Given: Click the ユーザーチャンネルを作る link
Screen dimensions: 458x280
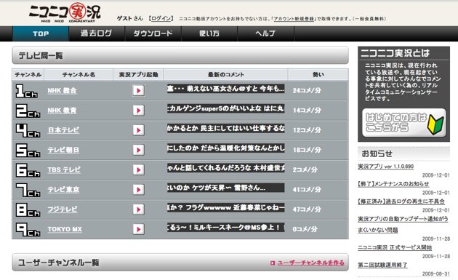Looking at the screenshot, I should tap(310, 263).
